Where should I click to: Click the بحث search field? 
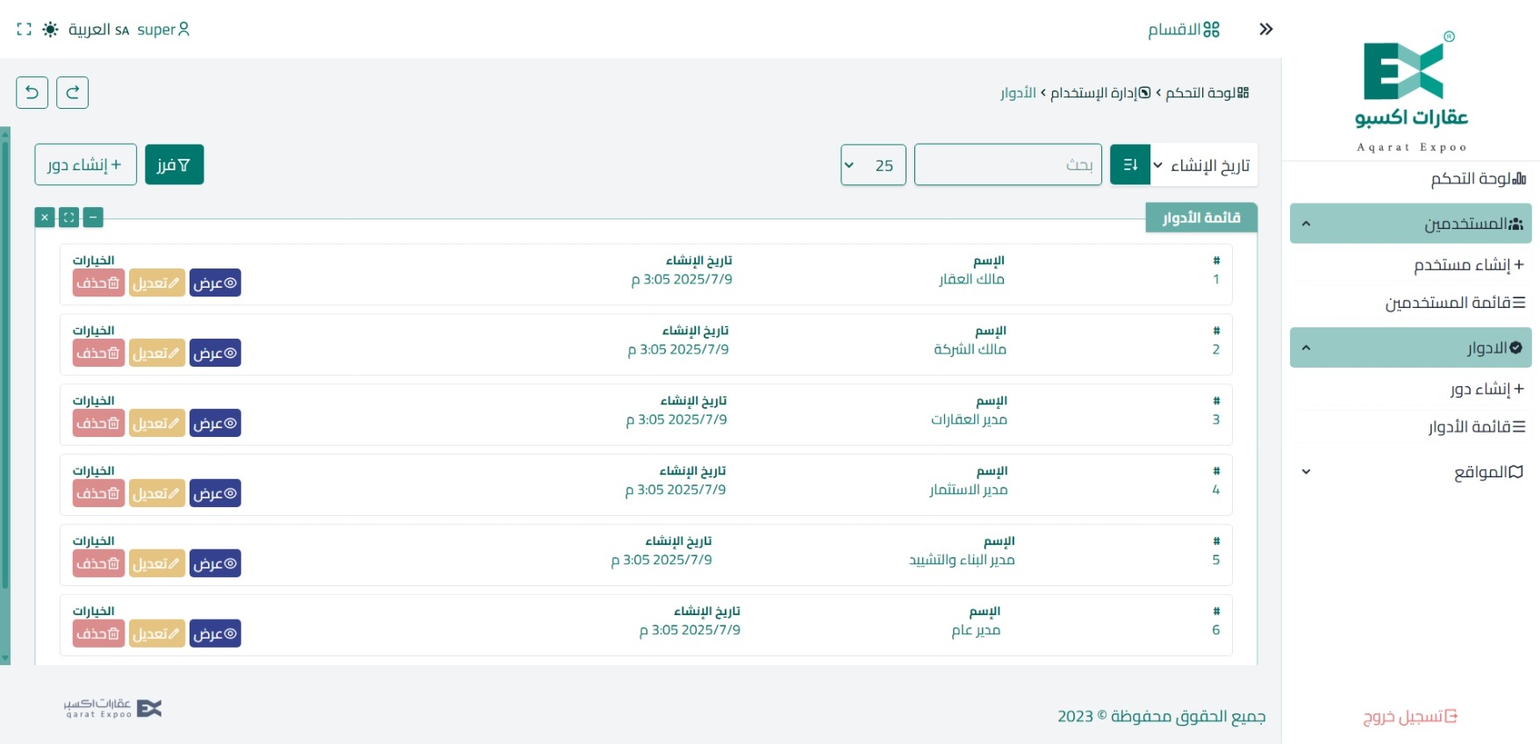click(1007, 165)
